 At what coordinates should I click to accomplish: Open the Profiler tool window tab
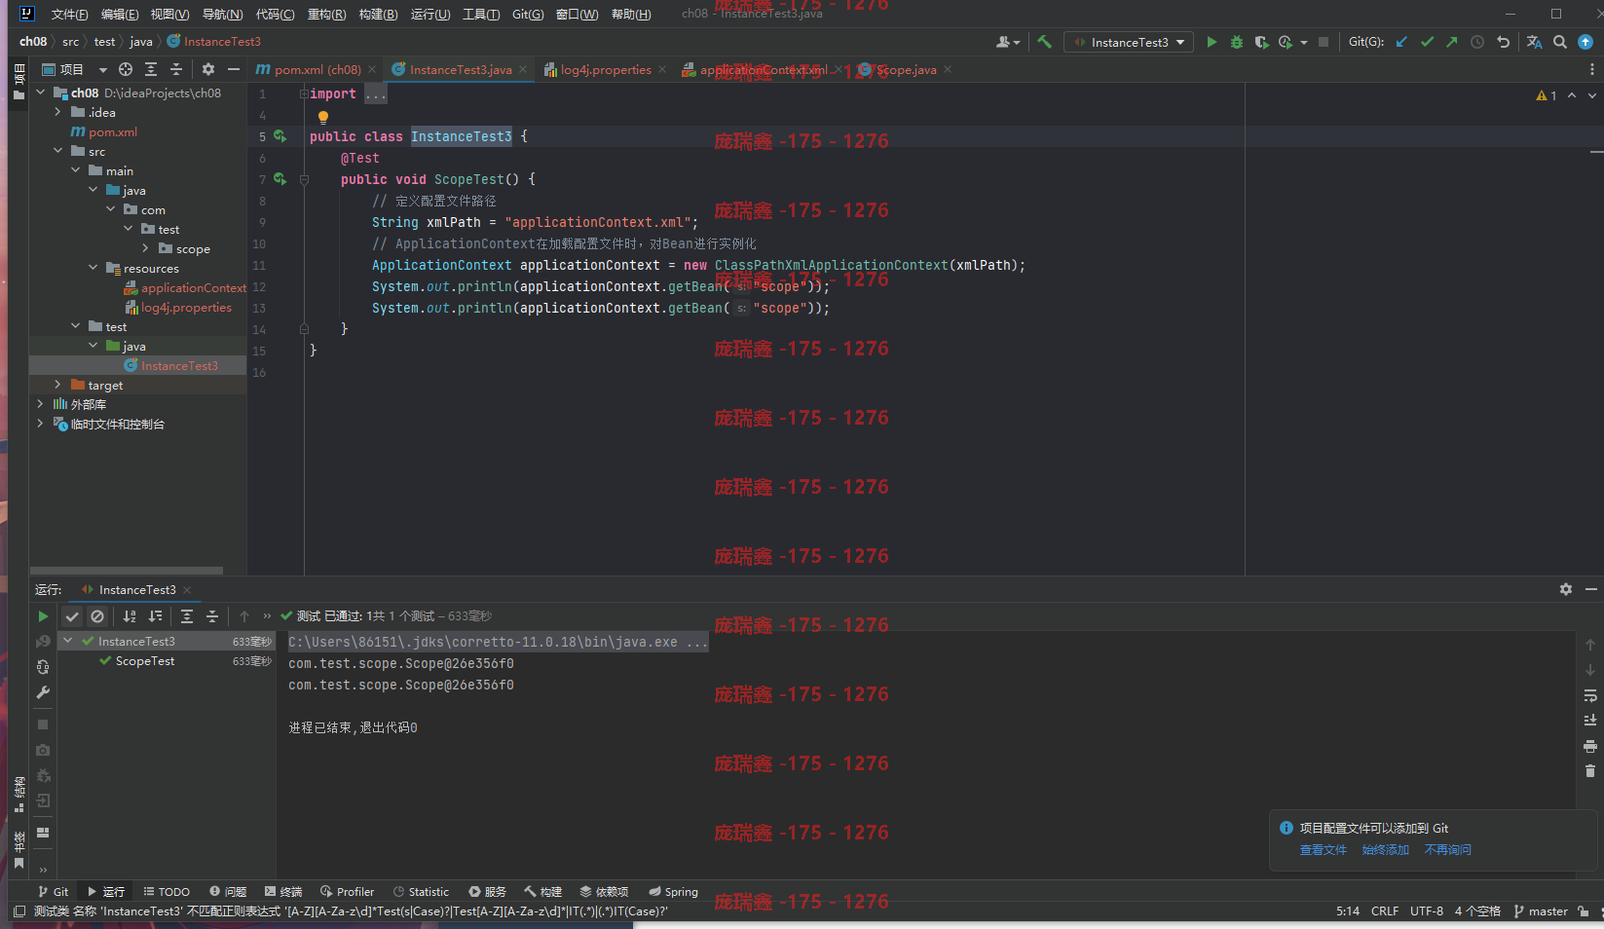click(x=348, y=892)
